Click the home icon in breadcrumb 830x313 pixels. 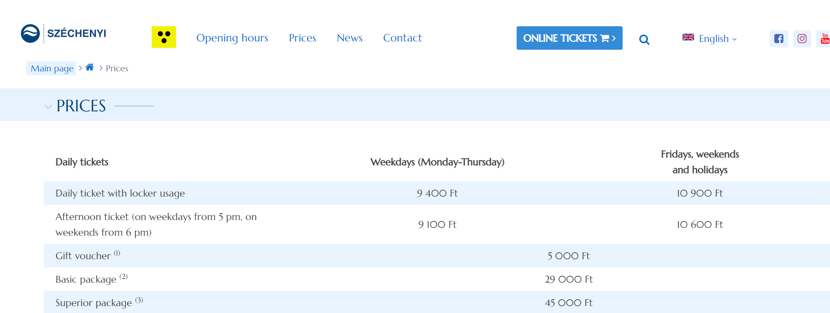(x=90, y=67)
